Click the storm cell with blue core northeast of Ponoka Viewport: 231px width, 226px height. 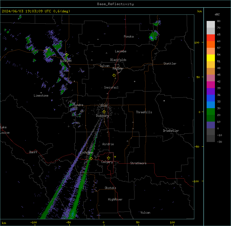(x=153, y=36)
